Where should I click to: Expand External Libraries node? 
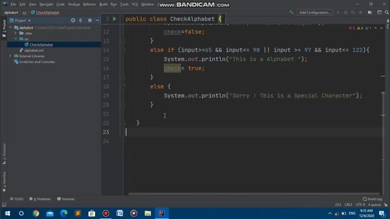pos(10,56)
